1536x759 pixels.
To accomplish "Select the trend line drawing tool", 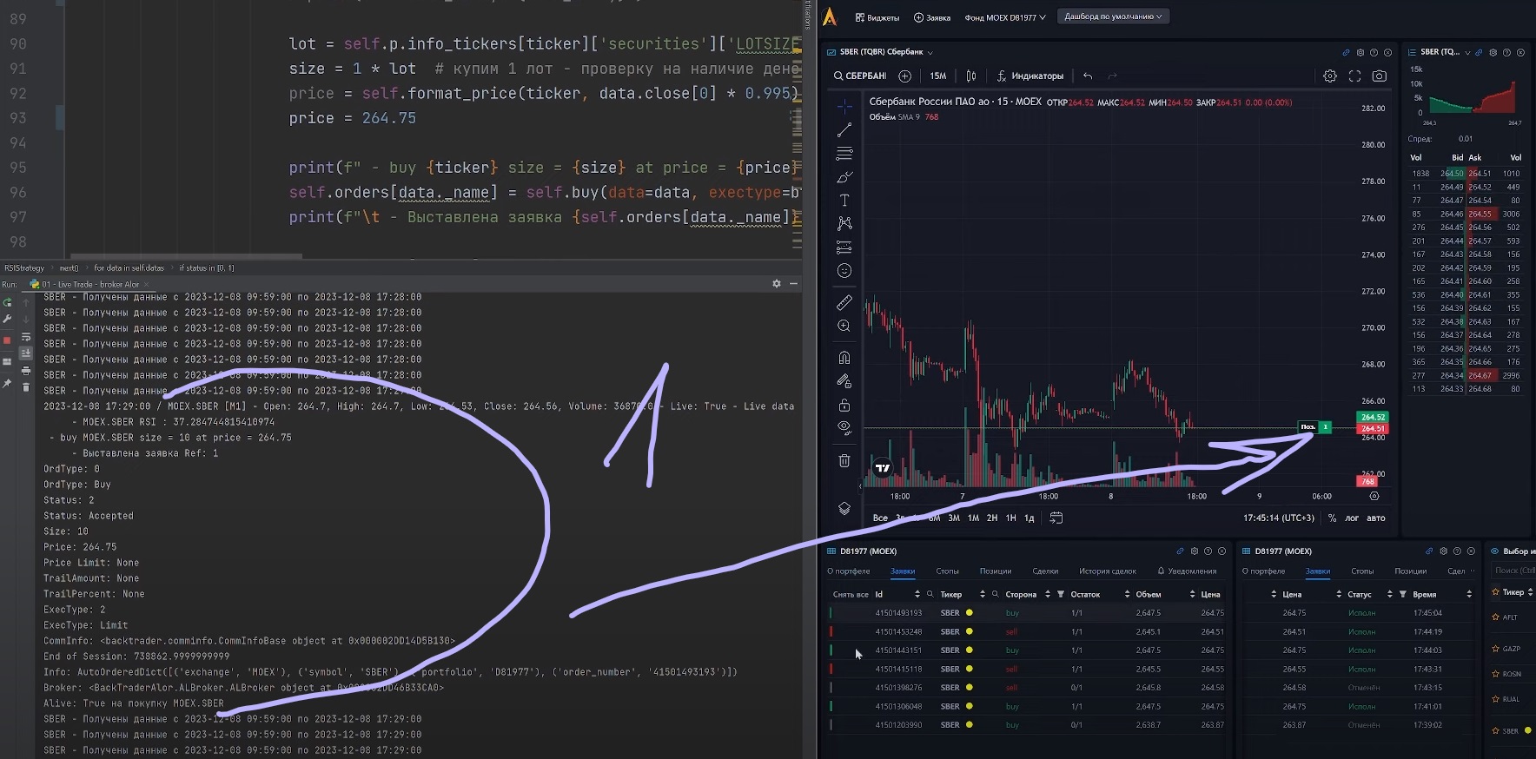I will tap(844, 129).
